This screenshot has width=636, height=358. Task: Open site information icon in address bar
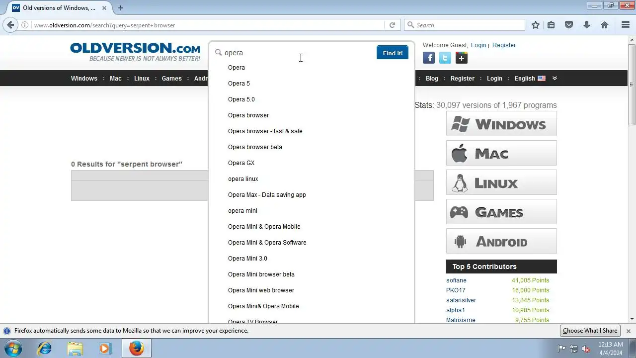pyautogui.click(x=25, y=25)
